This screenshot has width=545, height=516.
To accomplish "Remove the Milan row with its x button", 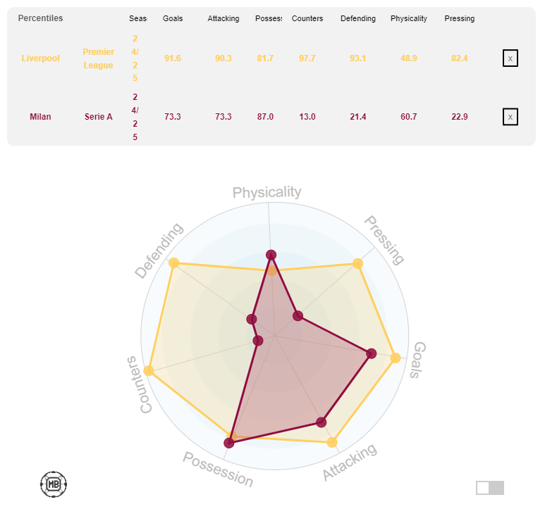I will point(510,117).
